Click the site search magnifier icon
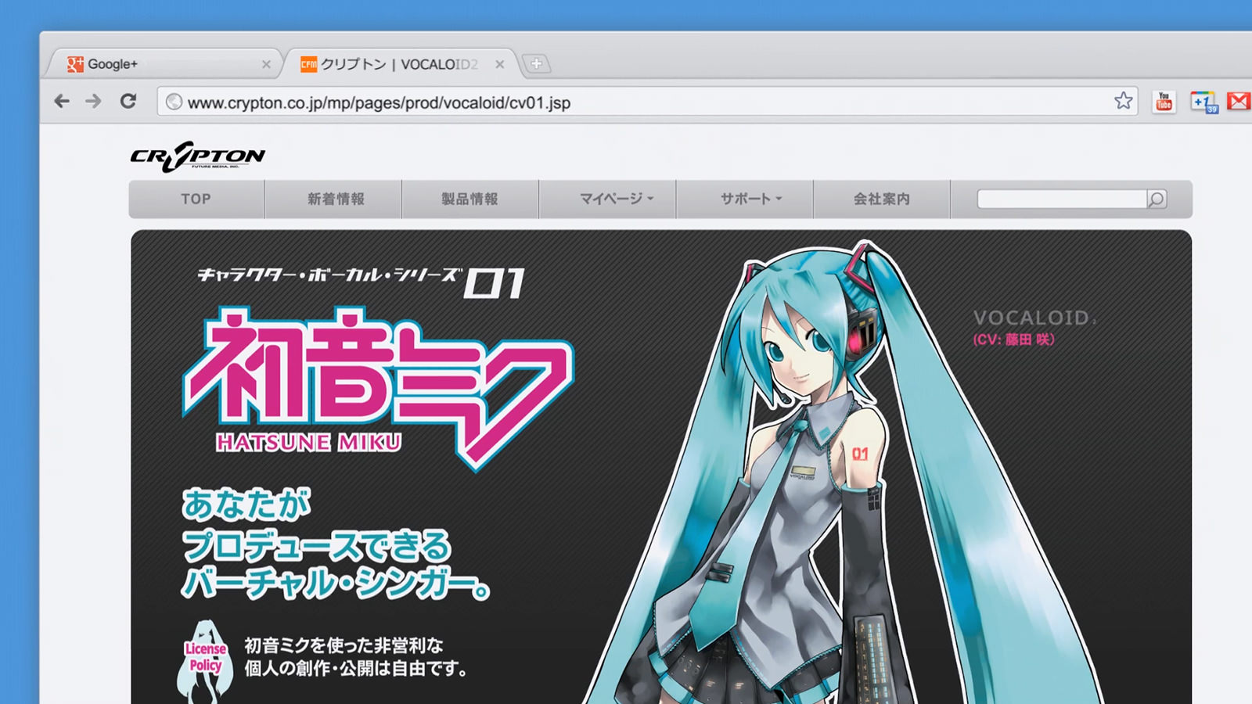The width and height of the screenshot is (1252, 704). [x=1157, y=199]
